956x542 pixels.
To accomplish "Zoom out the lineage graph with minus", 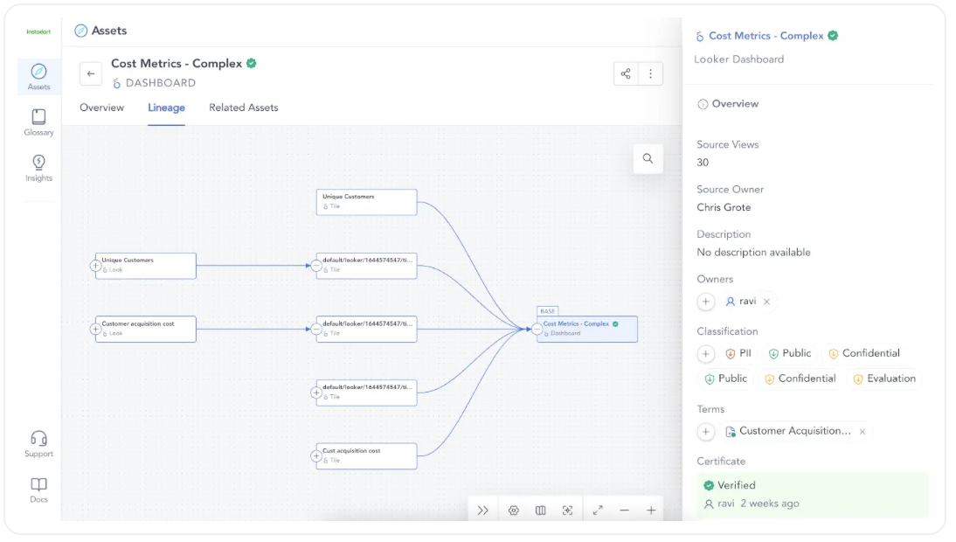I will click(x=624, y=511).
